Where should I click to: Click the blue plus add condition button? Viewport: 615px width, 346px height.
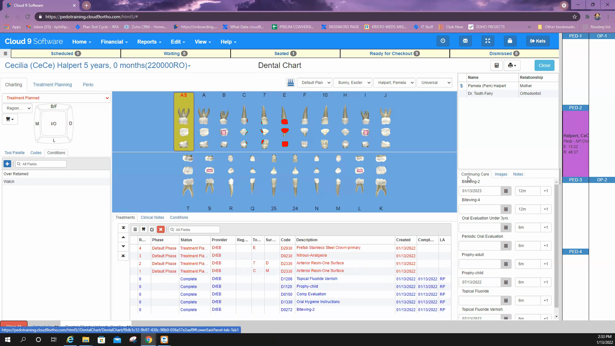(x=7, y=164)
